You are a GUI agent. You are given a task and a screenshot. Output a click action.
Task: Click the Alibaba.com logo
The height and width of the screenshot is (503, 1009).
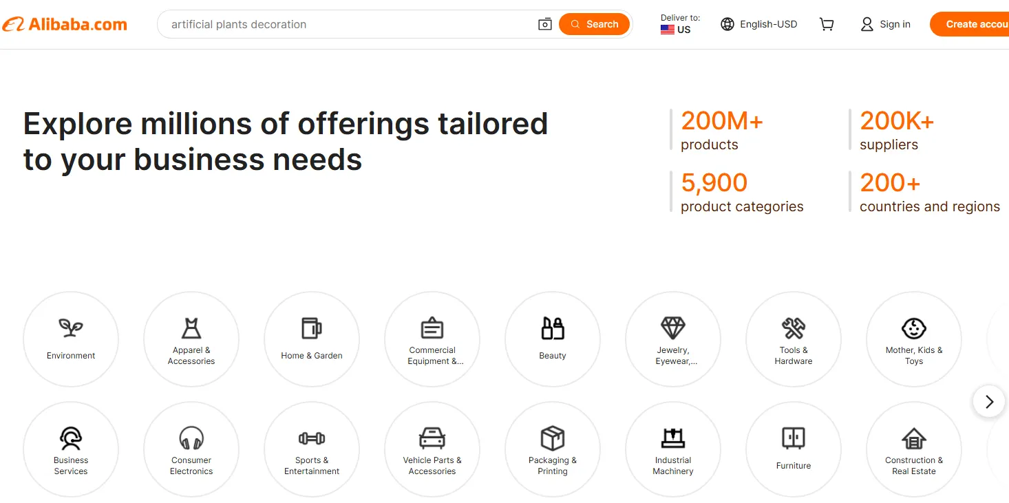click(x=65, y=24)
